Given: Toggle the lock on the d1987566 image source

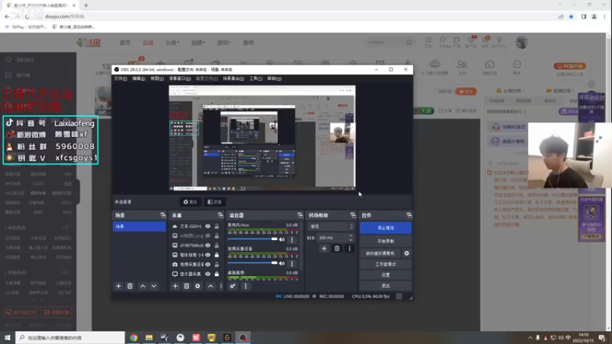Looking at the screenshot, I should pos(216,245).
